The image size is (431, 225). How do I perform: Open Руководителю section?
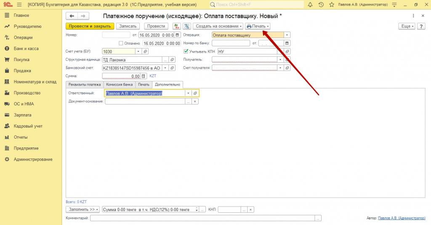(x=27, y=27)
